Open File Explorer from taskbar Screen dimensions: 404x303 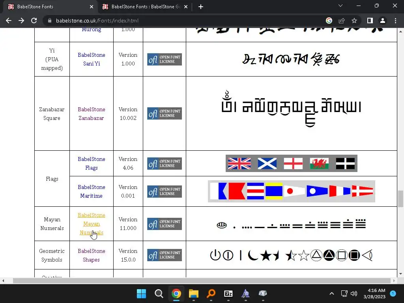pos(193,294)
